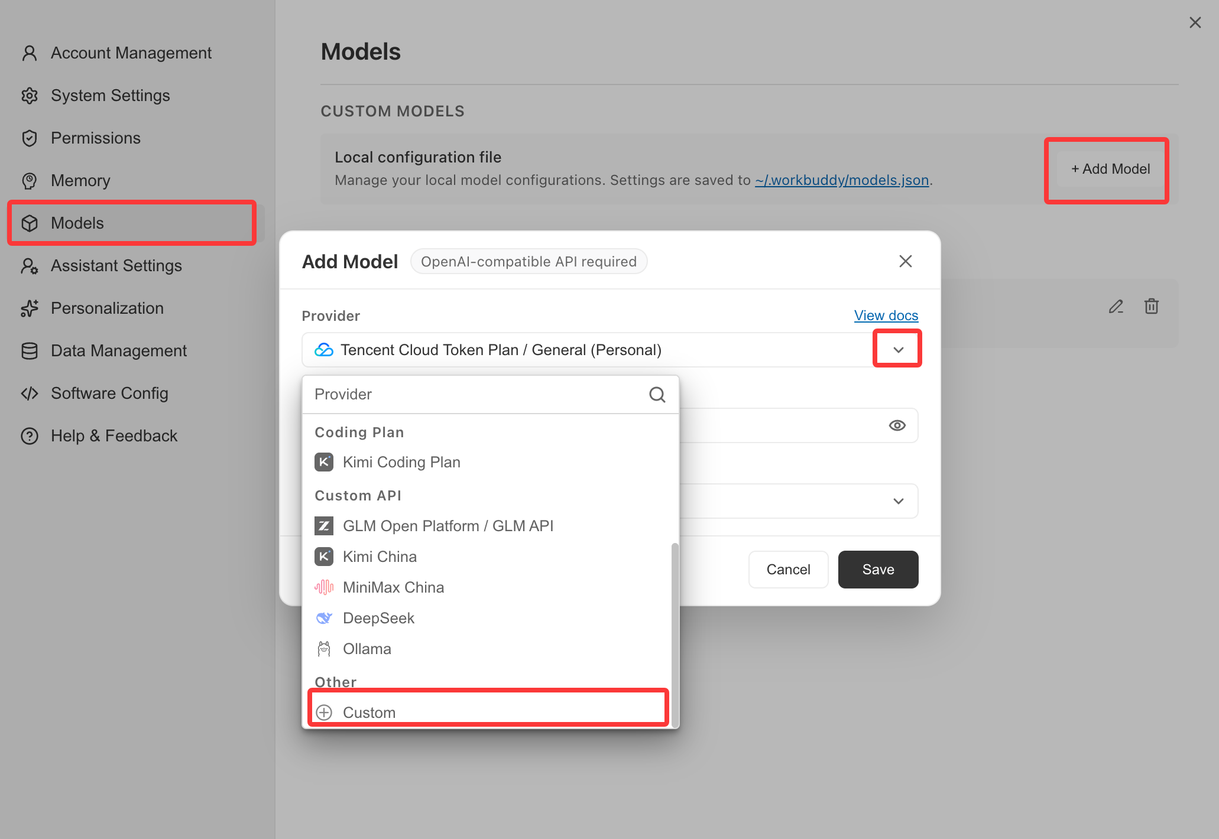Select MiniMax China provider
The height and width of the screenshot is (839, 1219).
[x=487, y=587]
